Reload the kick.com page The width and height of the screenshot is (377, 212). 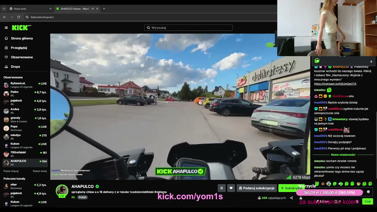pos(19,17)
